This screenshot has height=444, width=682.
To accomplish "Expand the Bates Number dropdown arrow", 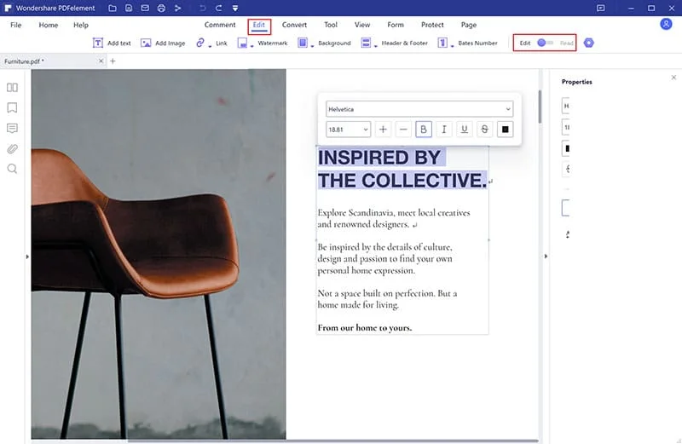I will click(x=452, y=46).
